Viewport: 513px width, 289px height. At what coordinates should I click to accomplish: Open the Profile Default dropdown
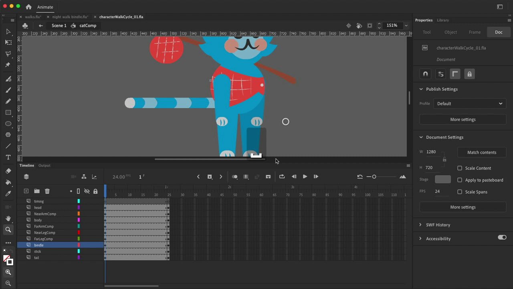click(470, 104)
